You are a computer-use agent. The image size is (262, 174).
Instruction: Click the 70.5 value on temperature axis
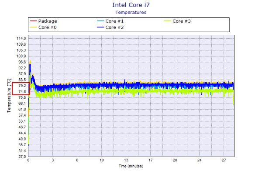pyautogui.click(x=22, y=97)
